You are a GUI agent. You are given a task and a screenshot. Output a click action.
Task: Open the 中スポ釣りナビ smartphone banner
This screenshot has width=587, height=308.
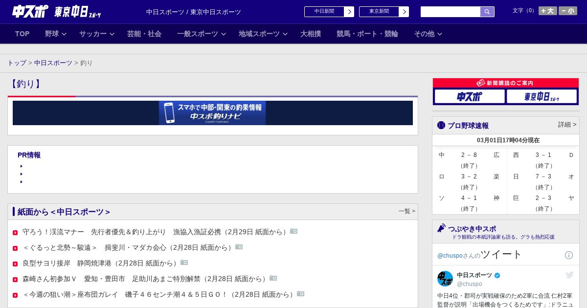[x=212, y=113]
